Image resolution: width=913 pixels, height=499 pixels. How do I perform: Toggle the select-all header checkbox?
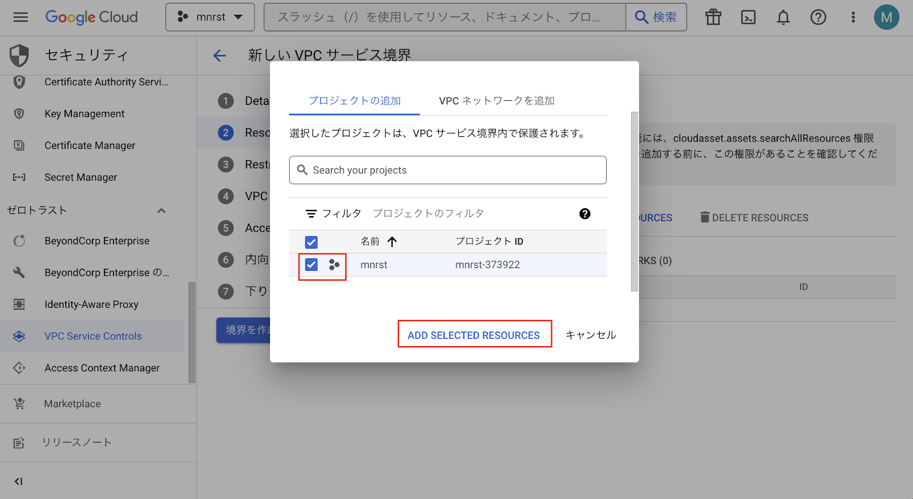click(x=311, y=242)
